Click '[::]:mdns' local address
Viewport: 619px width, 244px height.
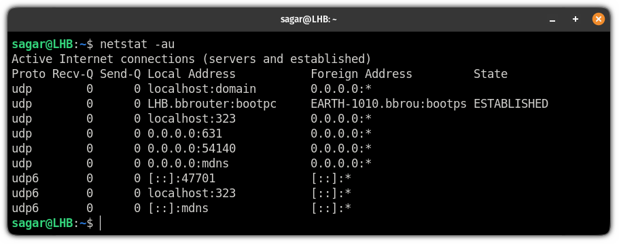coord(178,208)
